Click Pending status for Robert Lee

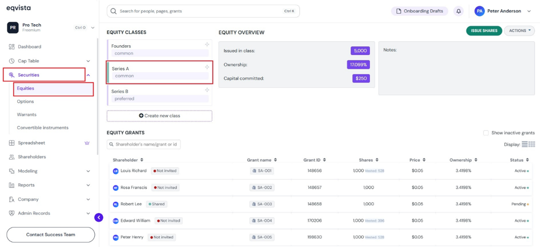tap(520, 204)
